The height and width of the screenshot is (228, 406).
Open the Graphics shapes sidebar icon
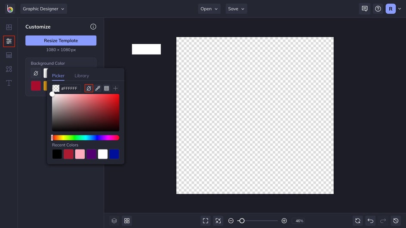(9, 69)
